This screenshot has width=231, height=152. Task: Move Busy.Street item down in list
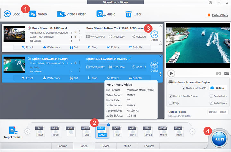click(x=161, y=45)
